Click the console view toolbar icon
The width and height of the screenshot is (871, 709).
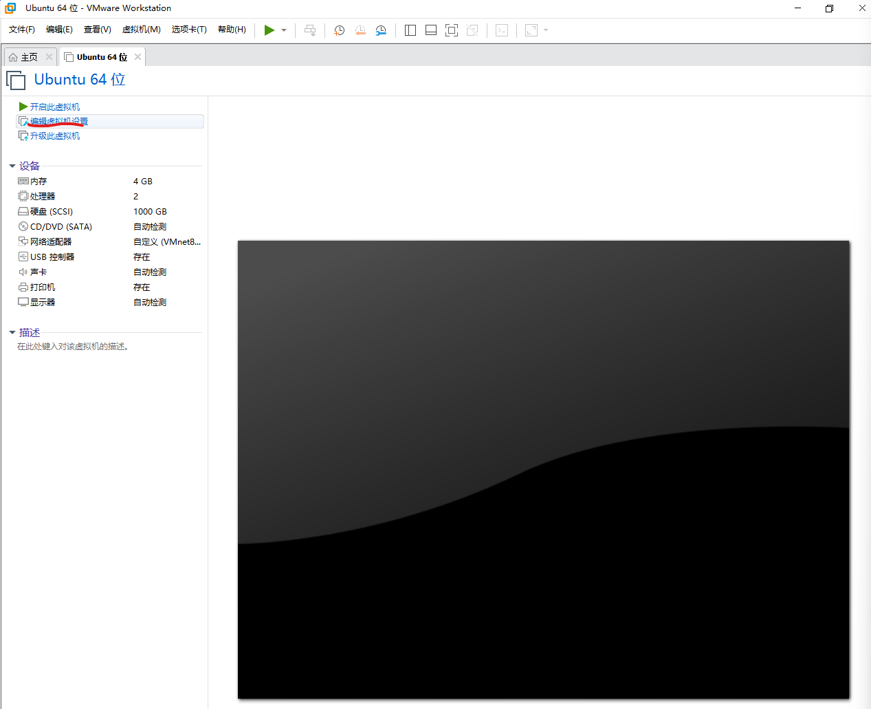click(x=502, y=30)
